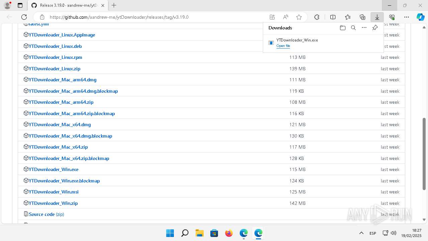Open the Apps available icon in the address bar
The image size is (428, 241).
tap(272, 17)
